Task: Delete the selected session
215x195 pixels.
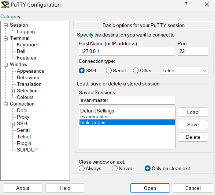Action: 193,137
